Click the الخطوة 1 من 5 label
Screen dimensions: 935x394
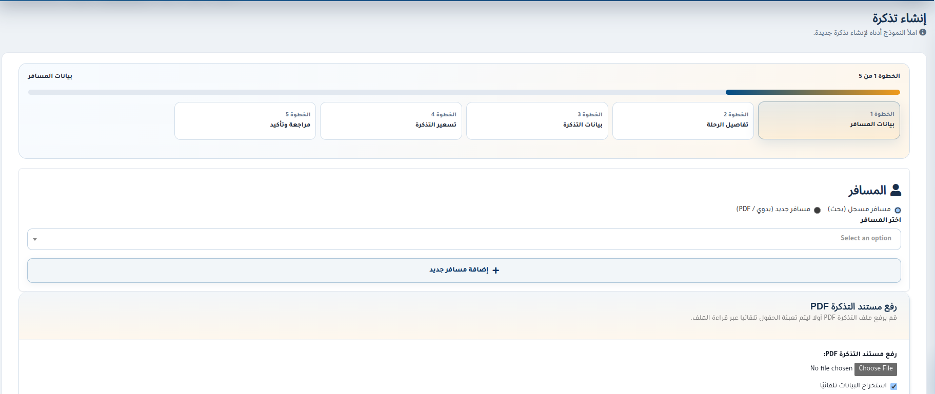click(879, 76)
